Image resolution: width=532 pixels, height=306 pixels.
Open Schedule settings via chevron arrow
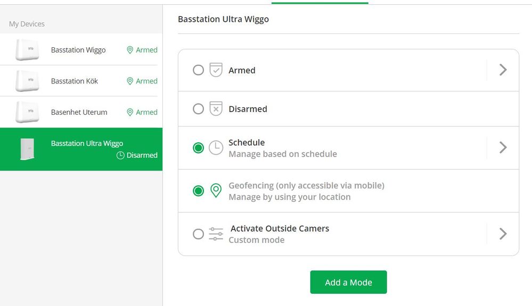tap(503, 148)
